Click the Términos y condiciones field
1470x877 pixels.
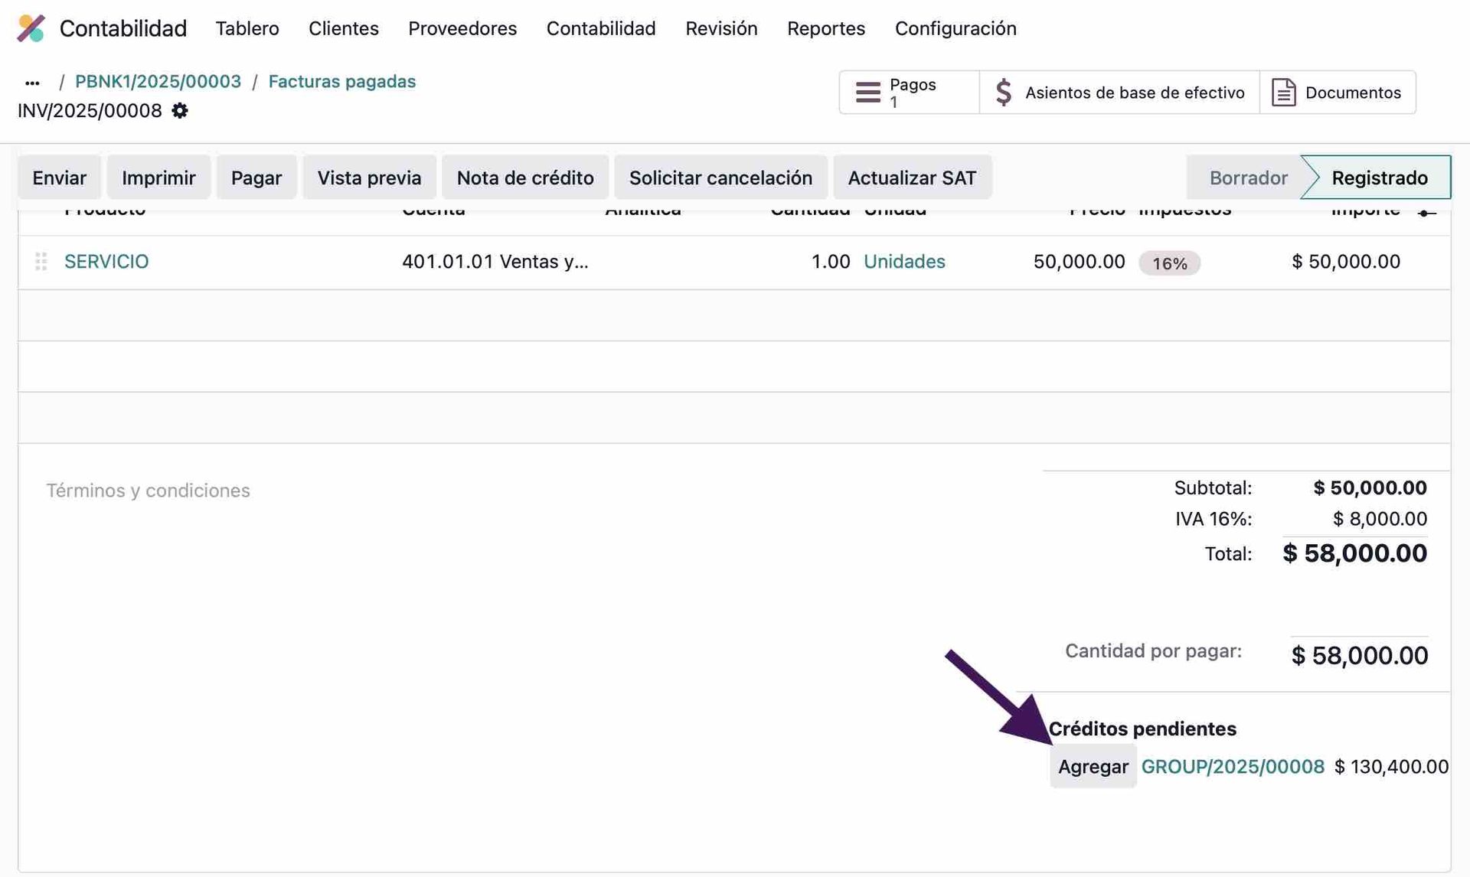pos(149,491)
